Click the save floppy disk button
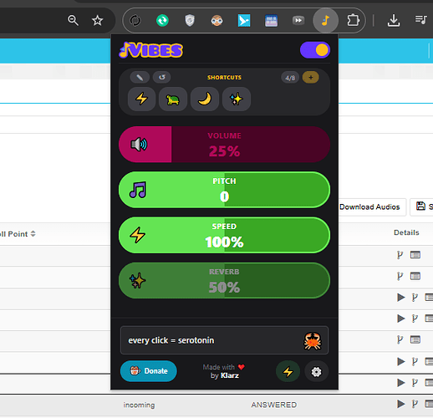The image size is (433, 418). [420, 206]
